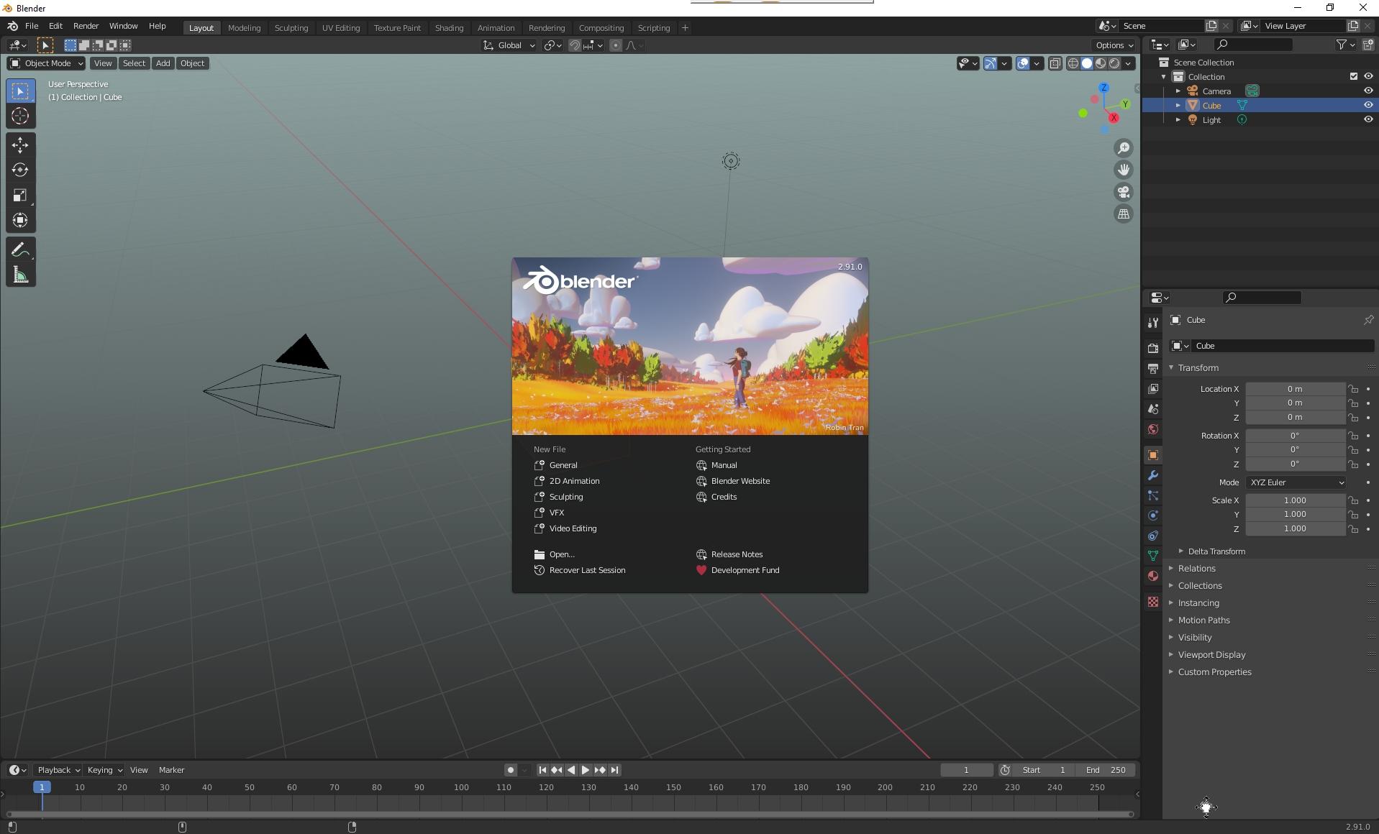Open the Physics properties tab
The height and width of the screenshot is (834, 1379).
tap(1152, 515)
